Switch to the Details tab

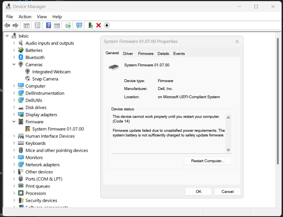tap(163, 54)
